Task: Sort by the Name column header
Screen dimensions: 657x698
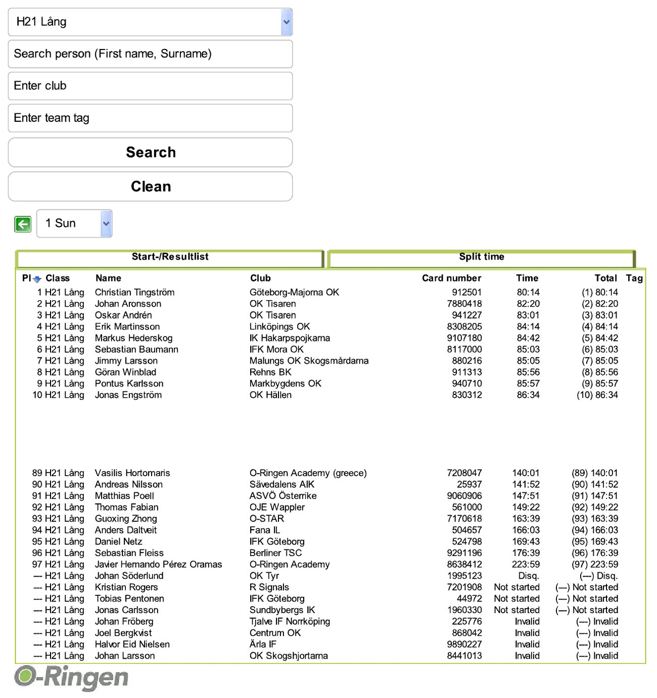Action: point(108,278)
